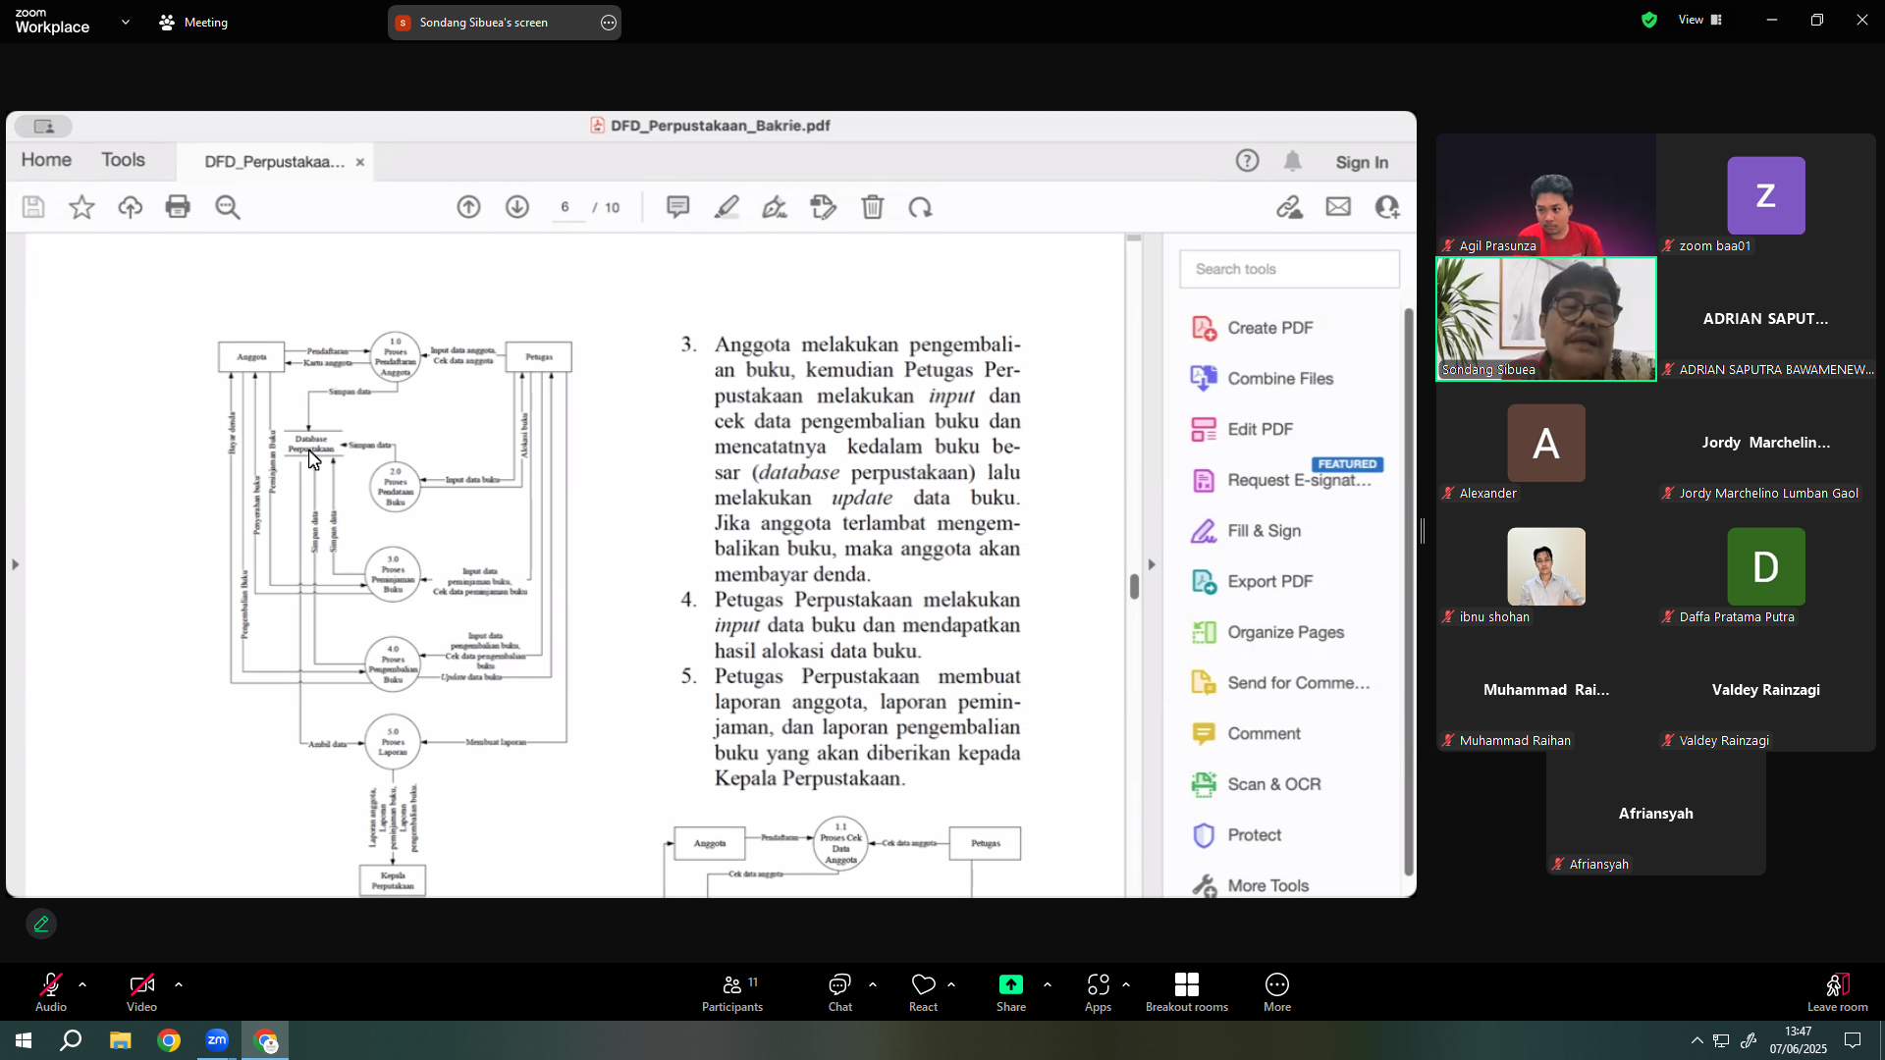The height and width of the screenshot is (1060, 1885).
Task: Click the Save disk icon in PDF toolbar
Action: point(33,207)
